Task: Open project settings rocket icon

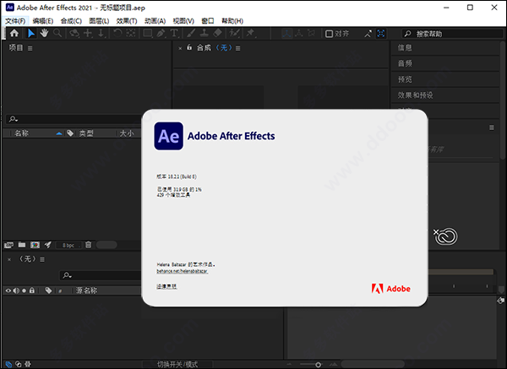Action: pos(48,245)
